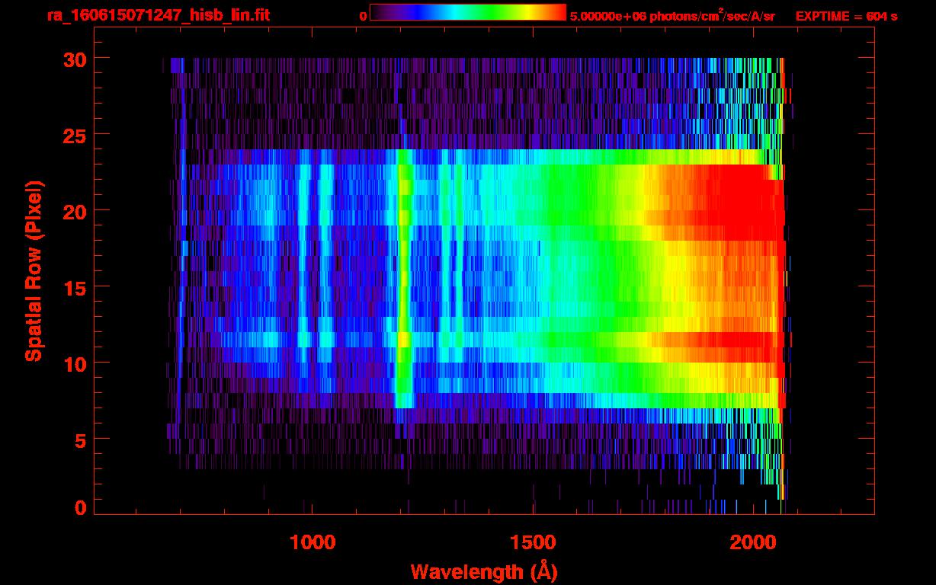Select the EXPTIME = 604 s label
The height and width of the screenshot is (585, 936).
tap(846, 16)
